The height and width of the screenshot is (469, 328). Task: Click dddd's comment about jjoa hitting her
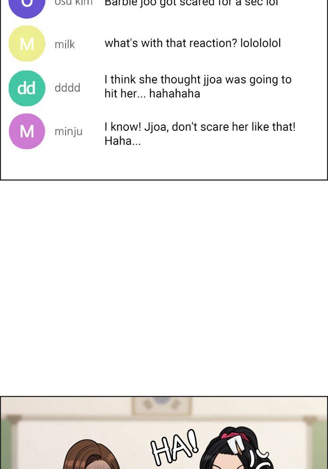coord(198,87)
